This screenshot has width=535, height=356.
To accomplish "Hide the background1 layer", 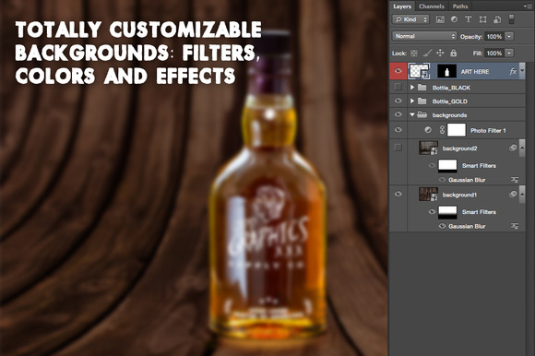I will [398, 194].
